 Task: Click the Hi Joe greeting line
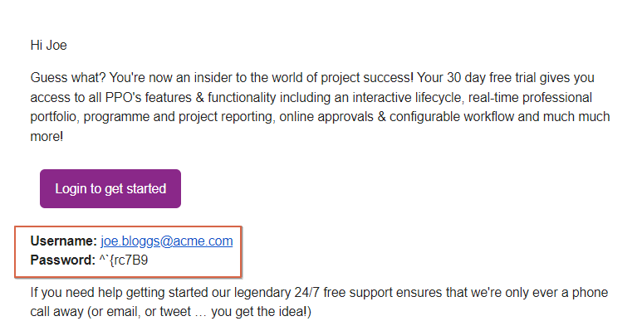(x=48, y=45)
